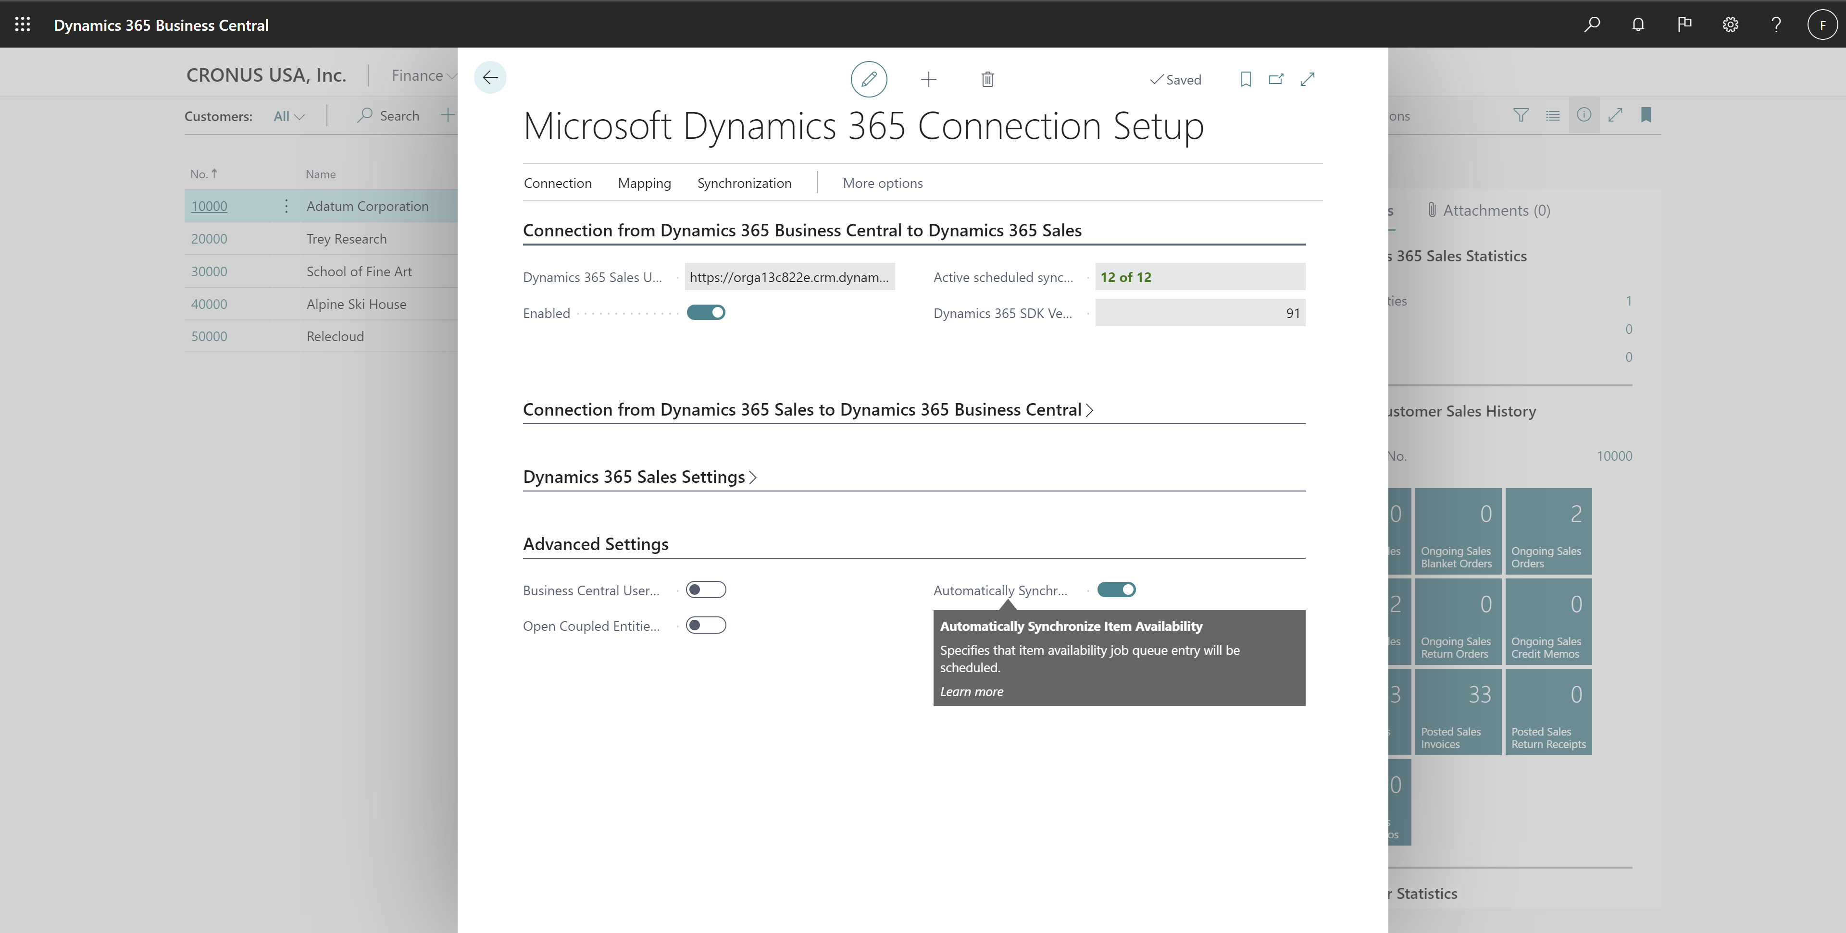This screenshot has width=1846, height=933.
Task: Click the Active scheduled sync count display
Action: [1196, 276]
